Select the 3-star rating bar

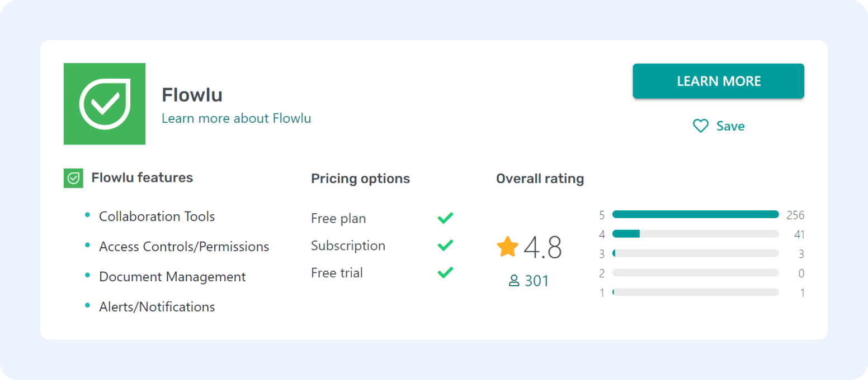[x=696, y=253]
